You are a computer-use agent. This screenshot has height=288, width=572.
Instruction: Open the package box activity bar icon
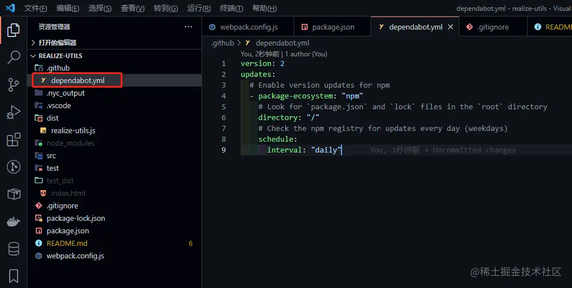pos(14,194)
